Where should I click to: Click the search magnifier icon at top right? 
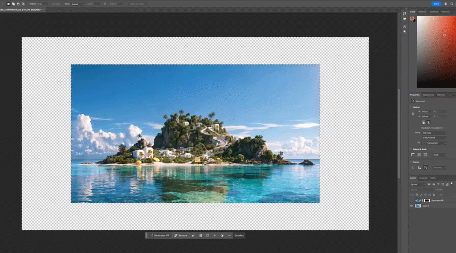[452, 4]
